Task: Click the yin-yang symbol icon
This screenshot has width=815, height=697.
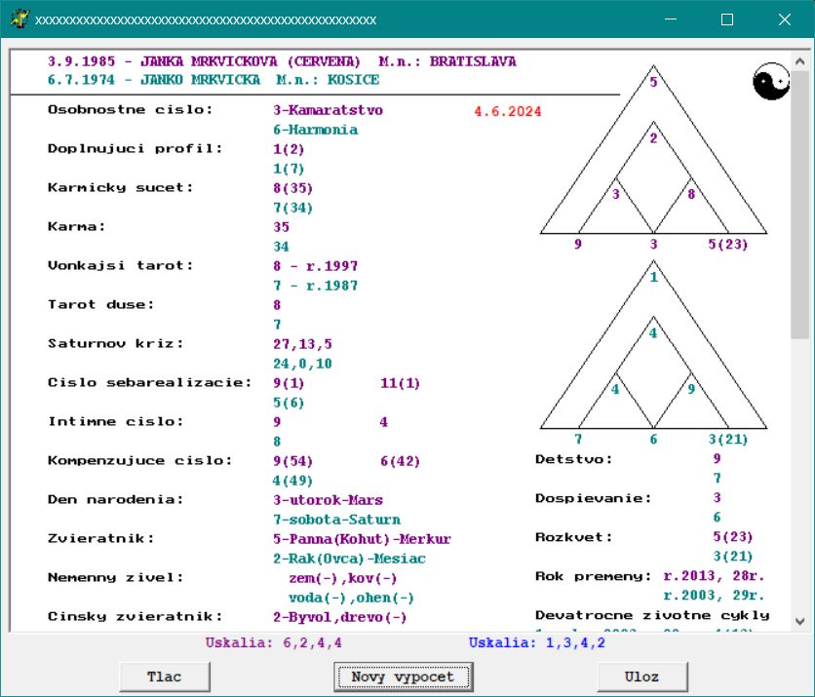Action: tap(771, 81)
